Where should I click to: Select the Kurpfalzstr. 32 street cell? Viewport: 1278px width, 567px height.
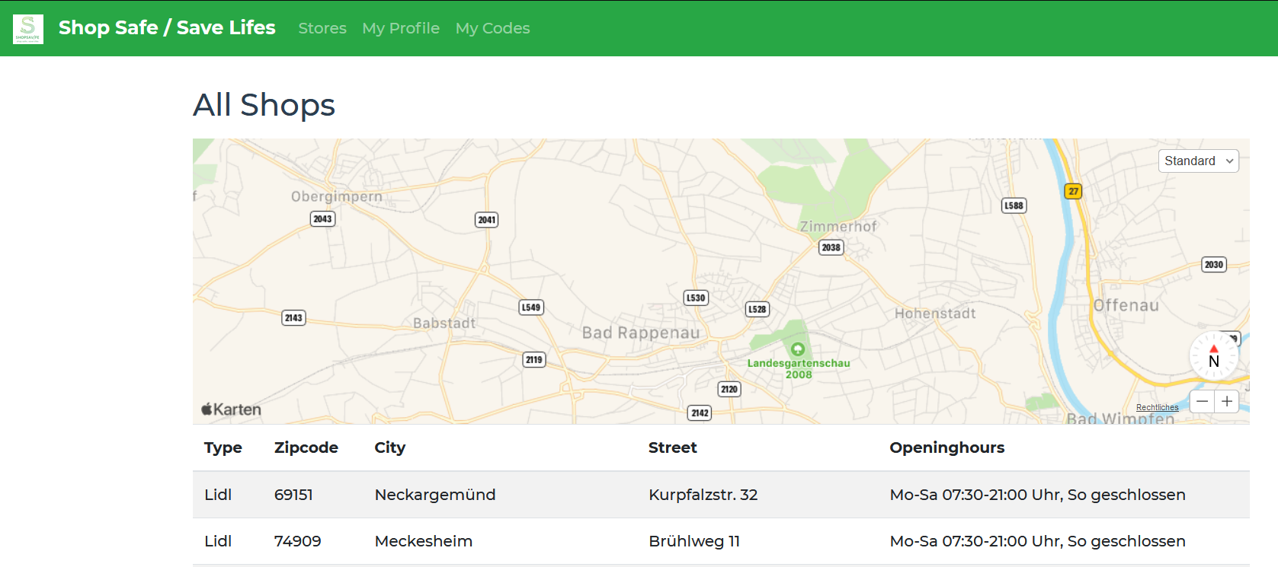(x=703, y=495)
